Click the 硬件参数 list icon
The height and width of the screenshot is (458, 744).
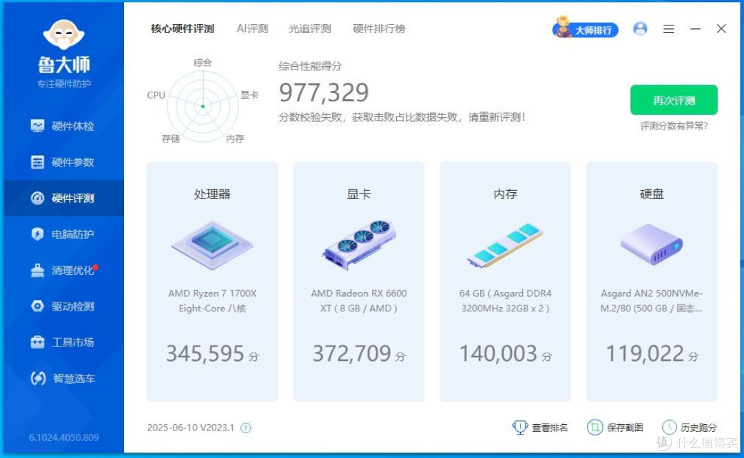coord(37,162)
